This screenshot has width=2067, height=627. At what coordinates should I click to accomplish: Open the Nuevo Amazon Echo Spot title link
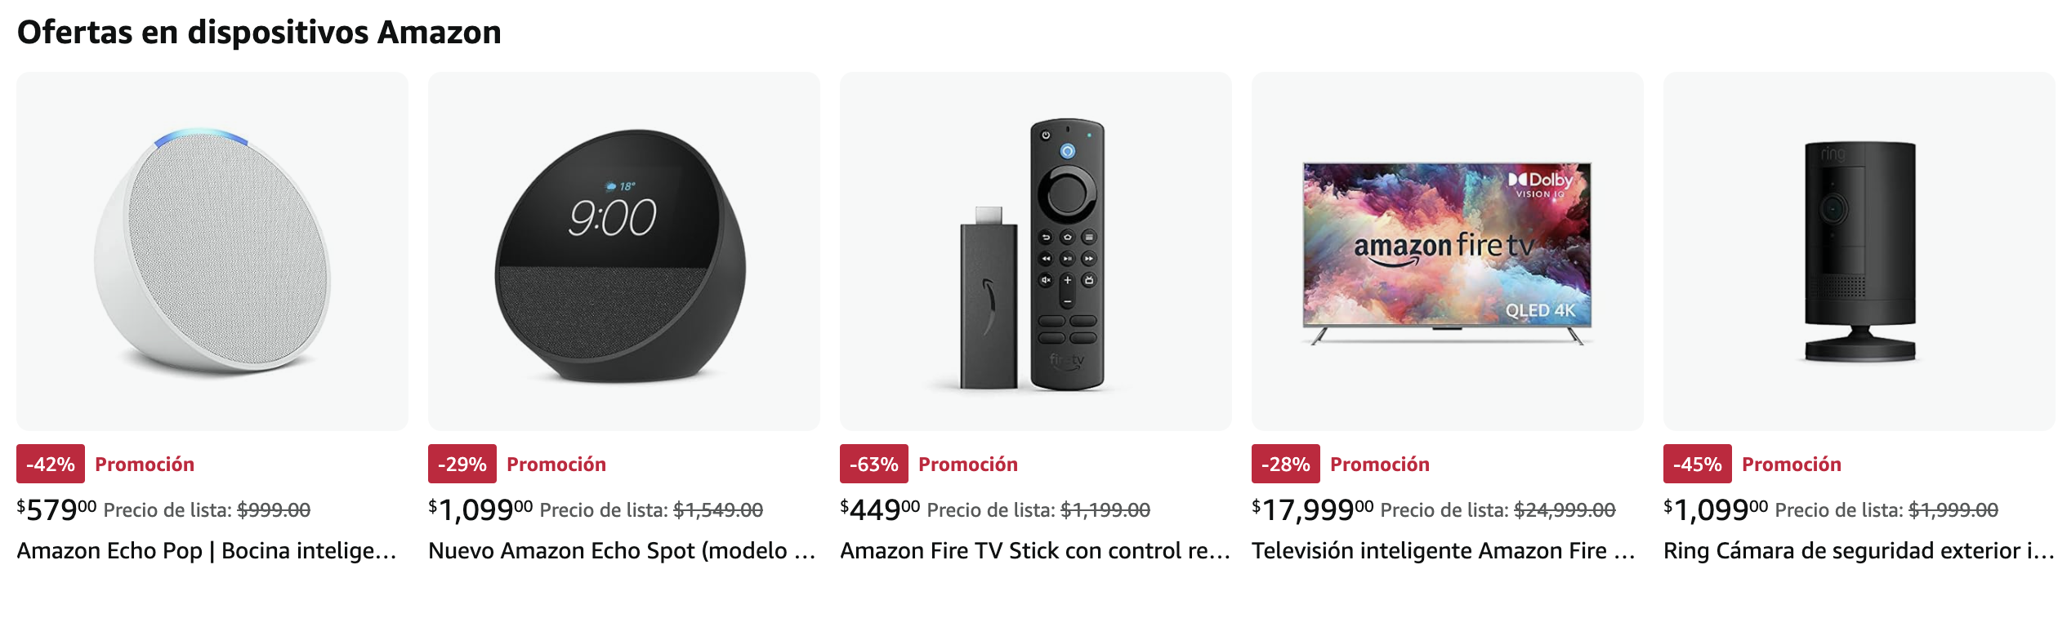tap(622, 551)
